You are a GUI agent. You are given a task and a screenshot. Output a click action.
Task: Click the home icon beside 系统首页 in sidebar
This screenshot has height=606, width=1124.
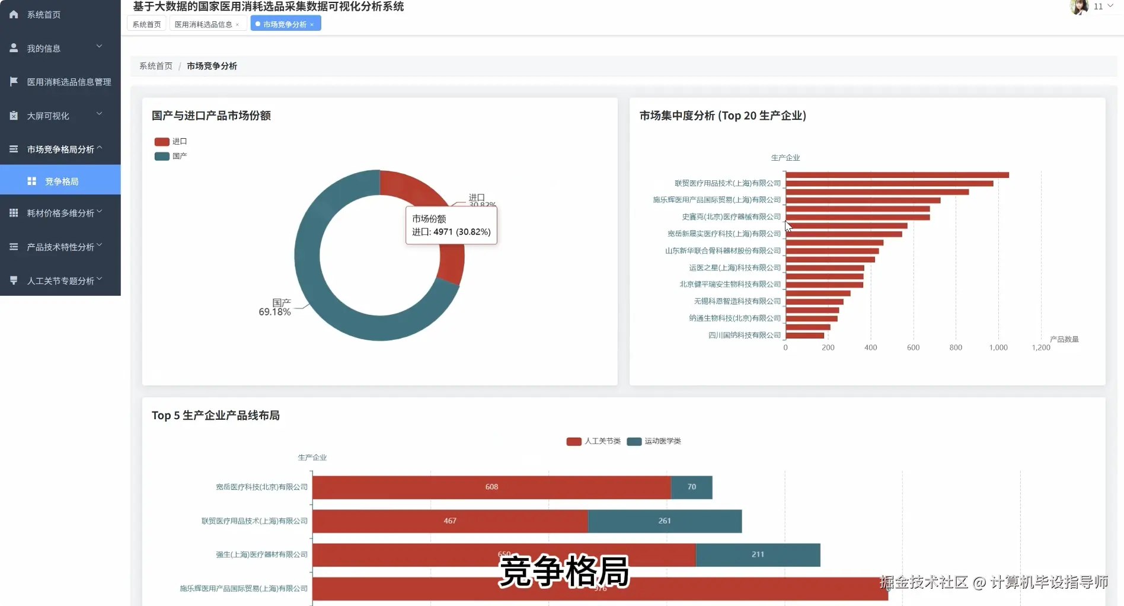pyautogui.click(x=14, y=14)
